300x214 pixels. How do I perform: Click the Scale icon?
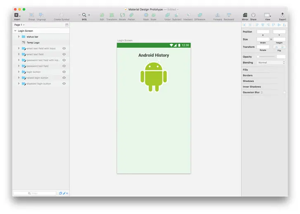point(153,15)
